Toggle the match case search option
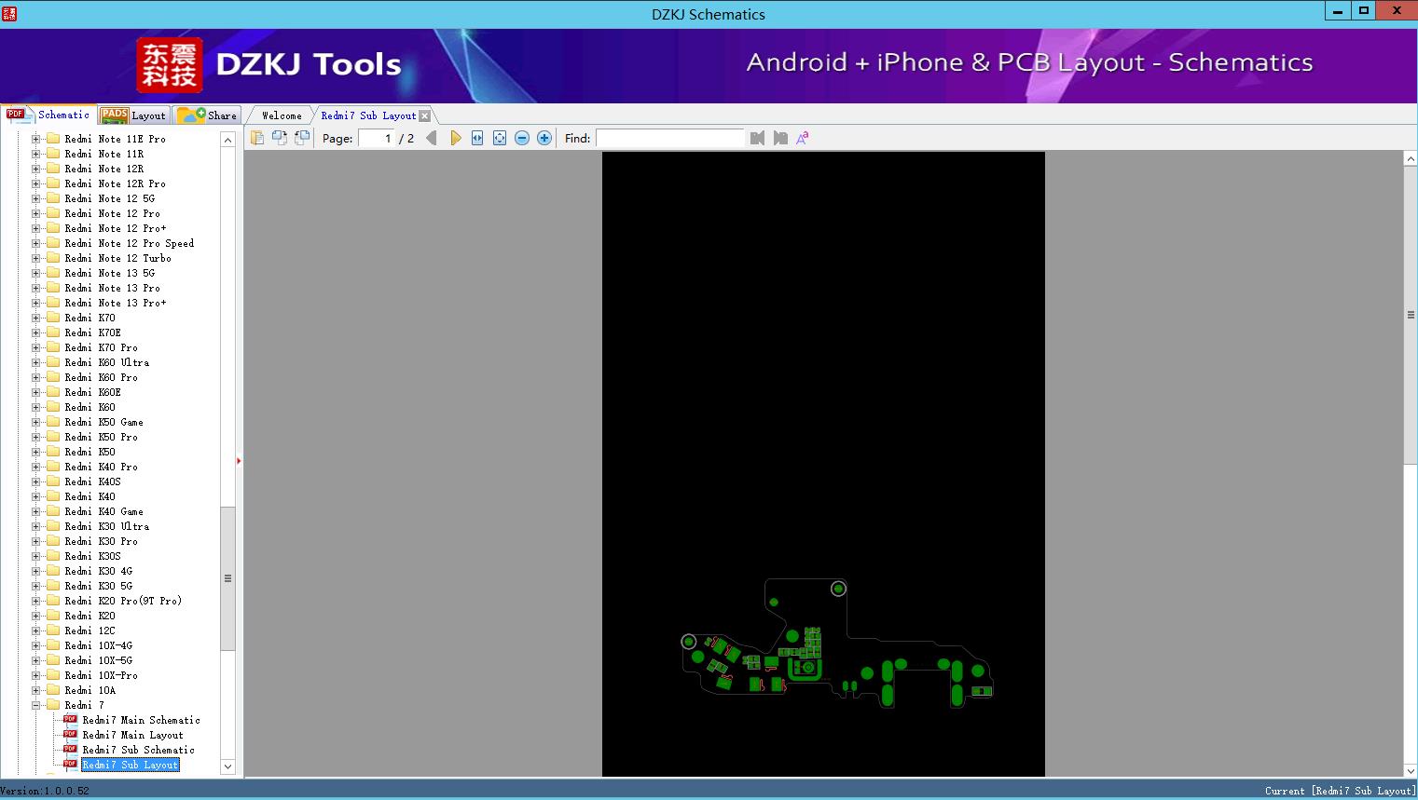Viewport: 1418px width, 800px height. tap(803, 138)
